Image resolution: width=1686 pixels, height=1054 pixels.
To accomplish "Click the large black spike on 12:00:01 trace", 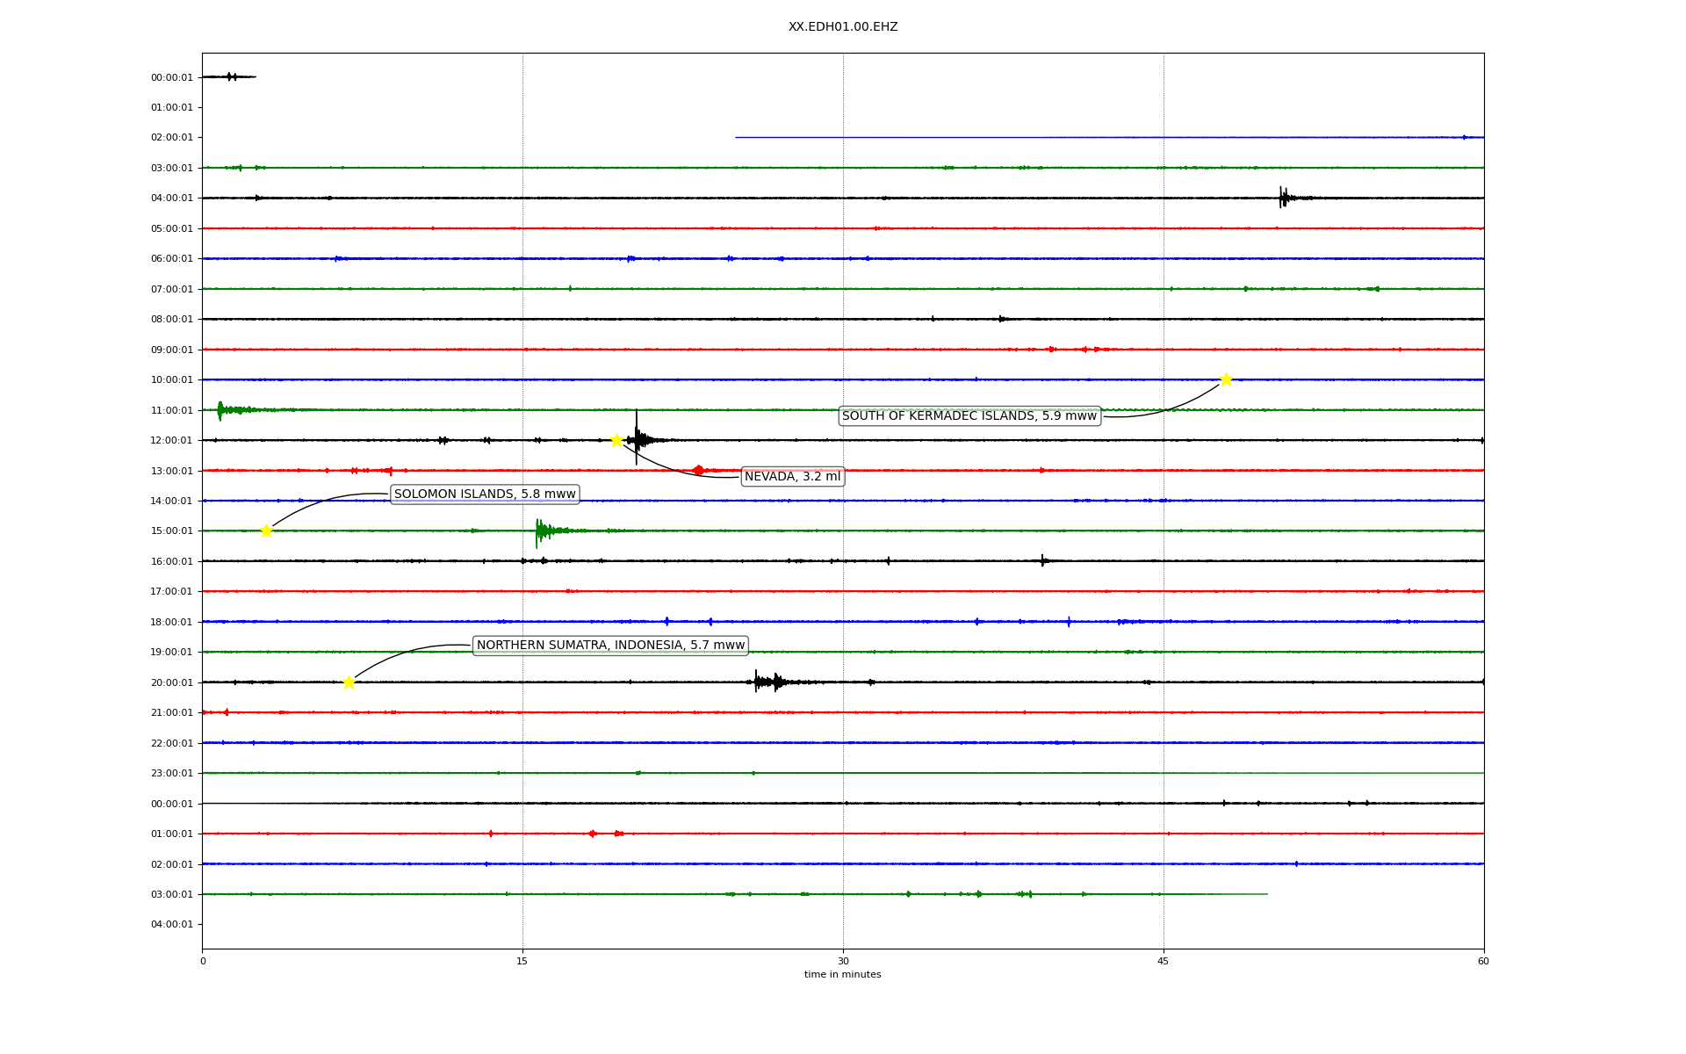I will point(637,438).
